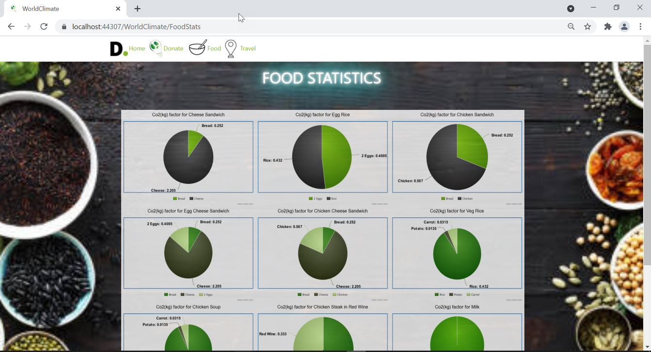Click the page's vertical scrollbar thumb
This screenshot has width=651, height=352.
tap(647, 155)
